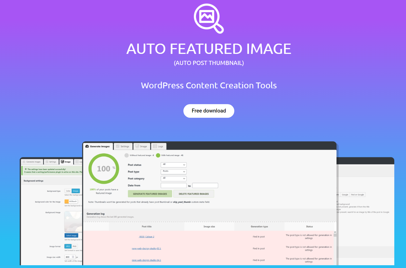The width and height of the screenshot is (406, 268).
Task: Click the green With featured image indicator dot
Action: (x=158, y=155)
